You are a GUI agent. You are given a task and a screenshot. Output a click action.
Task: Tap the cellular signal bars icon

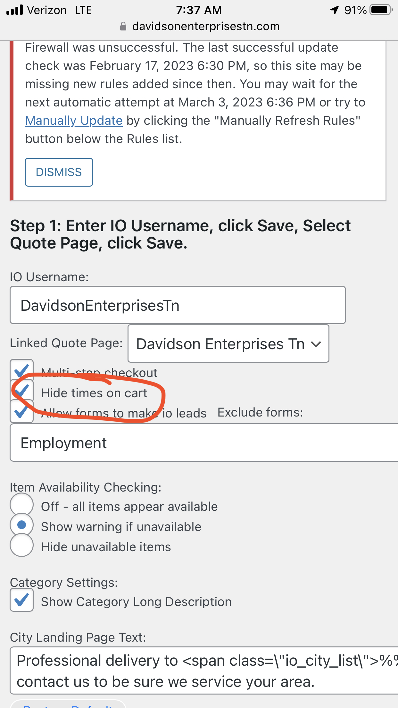[x=15, y=10]
